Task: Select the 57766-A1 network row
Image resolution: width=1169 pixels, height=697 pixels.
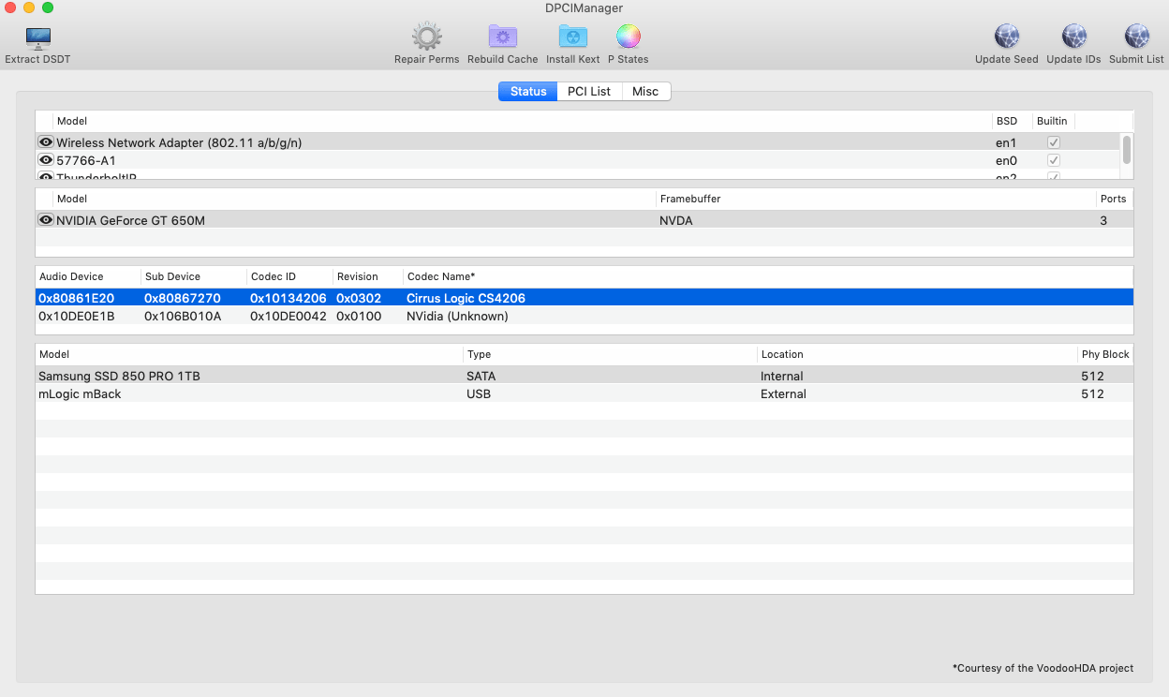Action: 577,160
